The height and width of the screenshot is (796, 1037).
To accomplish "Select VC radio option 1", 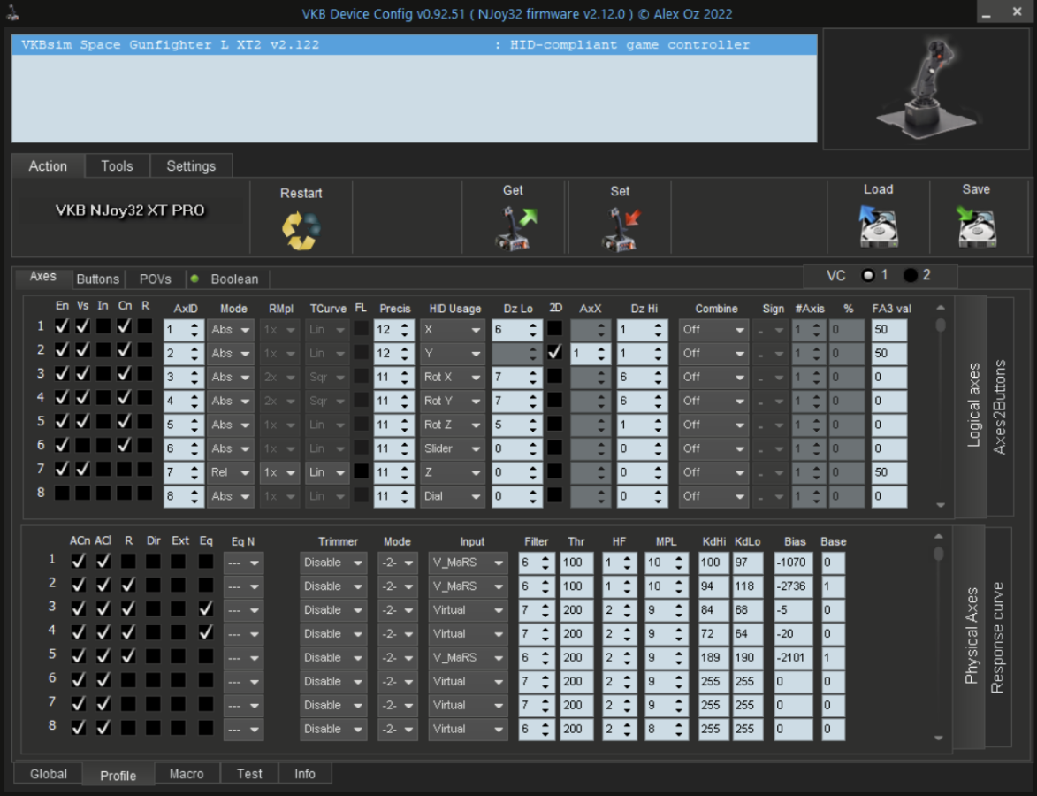I will [868, 275].
